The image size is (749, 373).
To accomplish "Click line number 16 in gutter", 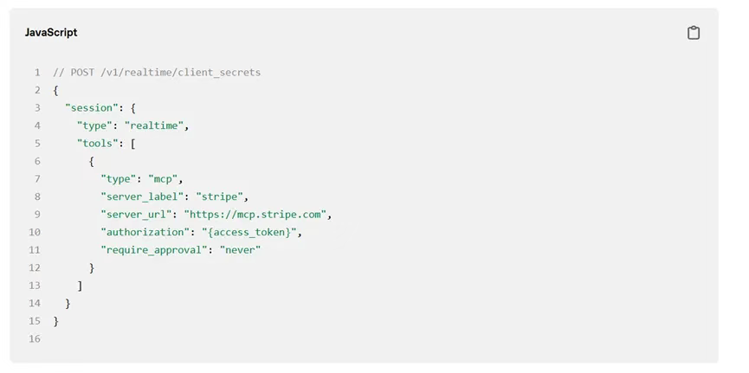I will [35, 338].
